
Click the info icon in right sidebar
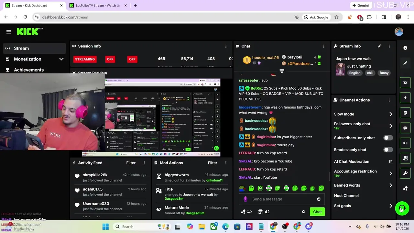[x=405, y=48]
